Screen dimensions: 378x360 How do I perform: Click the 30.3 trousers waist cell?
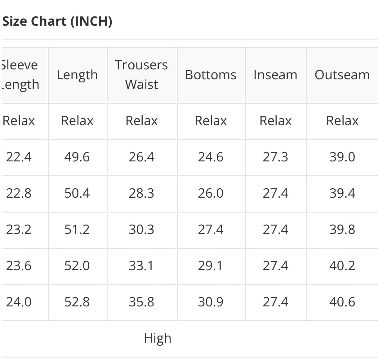[x=142, y=230]
